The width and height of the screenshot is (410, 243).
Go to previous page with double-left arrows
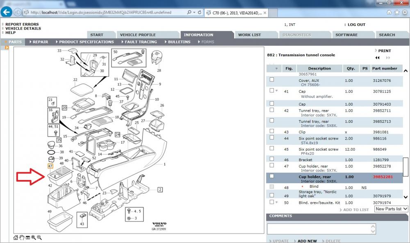[377, 58]
